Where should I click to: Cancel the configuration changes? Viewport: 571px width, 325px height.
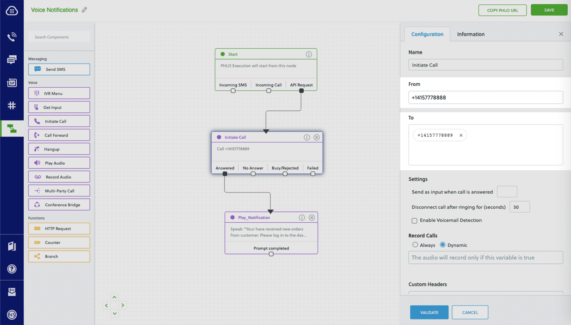coord(470,312)
